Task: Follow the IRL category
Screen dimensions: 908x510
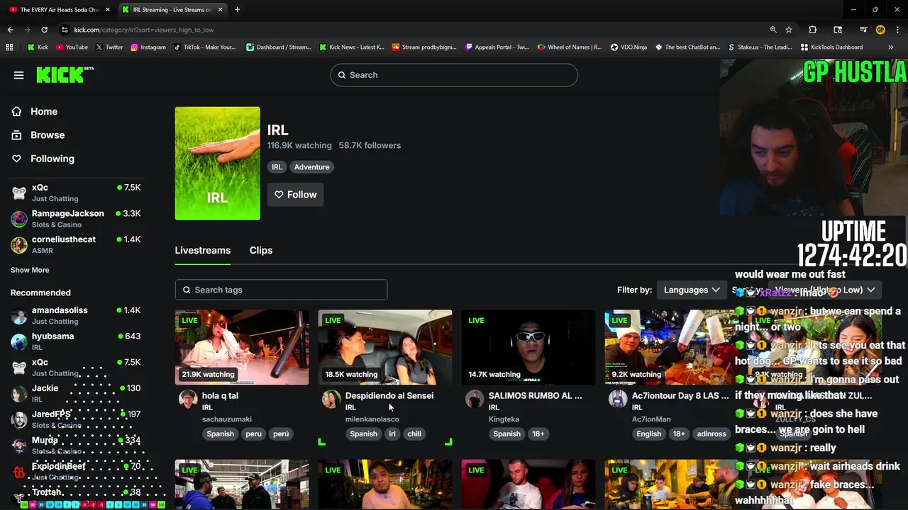Action: pyautogui.click(x=295, y=195)
